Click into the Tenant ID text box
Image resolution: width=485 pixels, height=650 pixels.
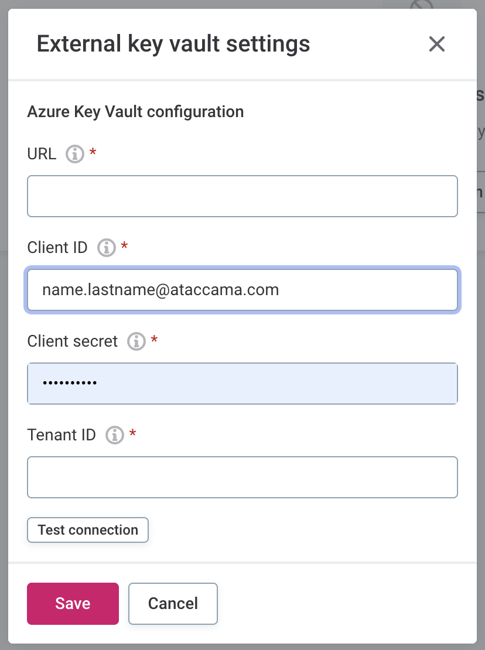(x=242, y=477)
